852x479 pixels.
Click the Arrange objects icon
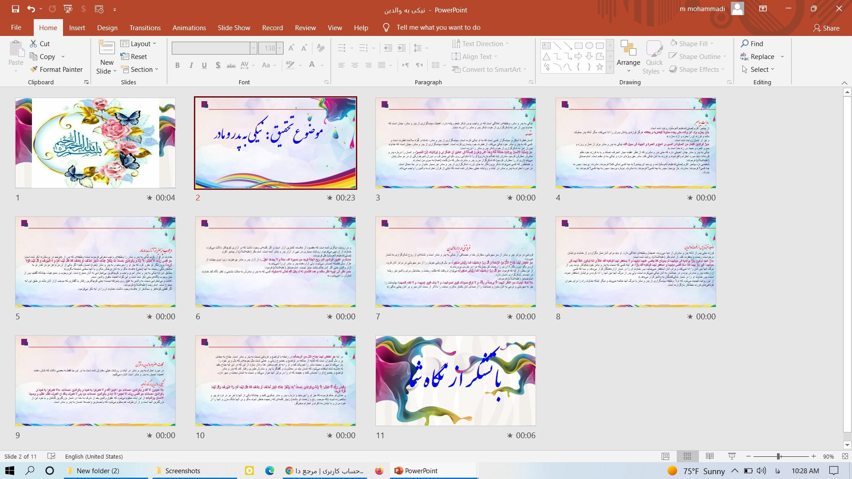click(628, 48)
